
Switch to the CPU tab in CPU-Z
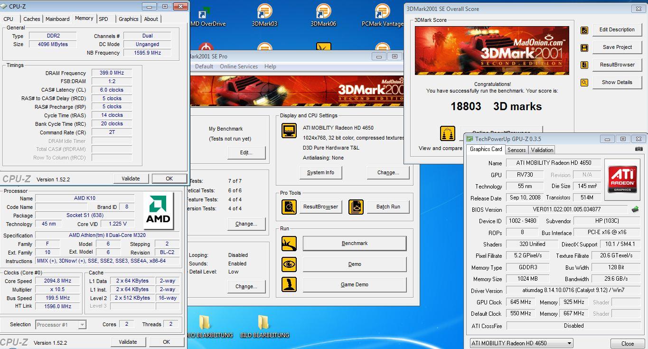(9, 19)
